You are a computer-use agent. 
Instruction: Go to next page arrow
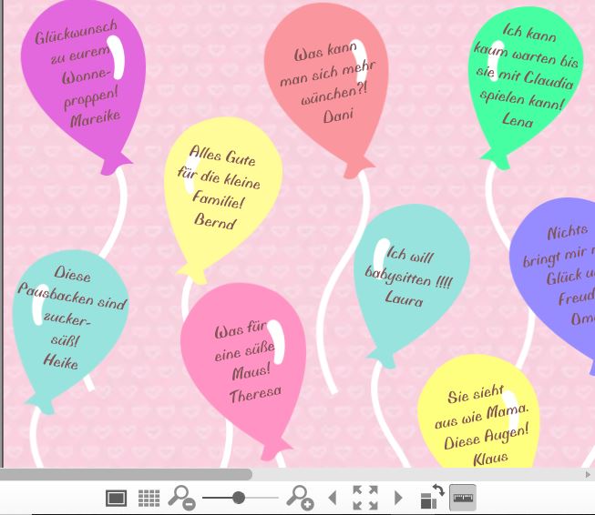click(398, 498)
